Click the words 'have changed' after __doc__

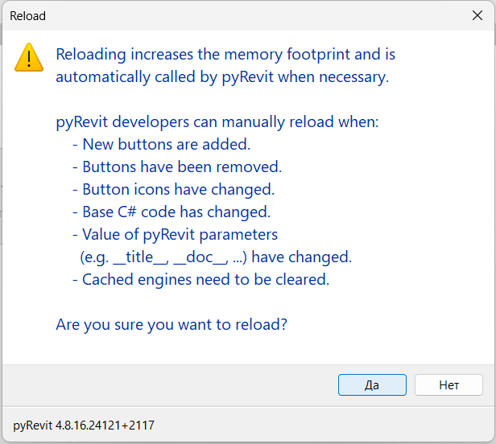(301, 257)
